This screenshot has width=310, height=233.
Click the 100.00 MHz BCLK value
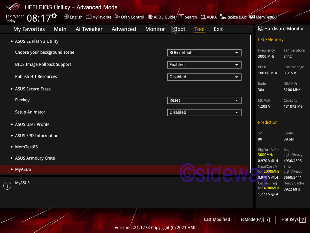pos(268,73)
